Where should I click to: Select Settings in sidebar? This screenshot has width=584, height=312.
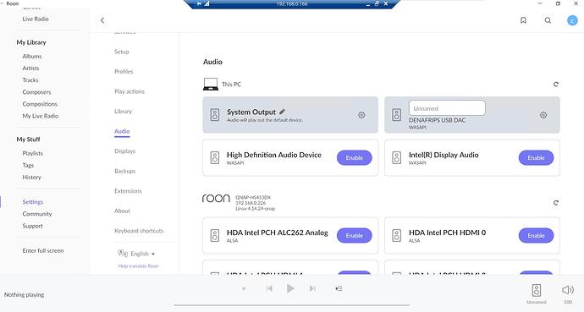click(x=33, y=202)
